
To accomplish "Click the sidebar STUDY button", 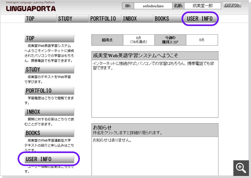I will pos(49,69).
